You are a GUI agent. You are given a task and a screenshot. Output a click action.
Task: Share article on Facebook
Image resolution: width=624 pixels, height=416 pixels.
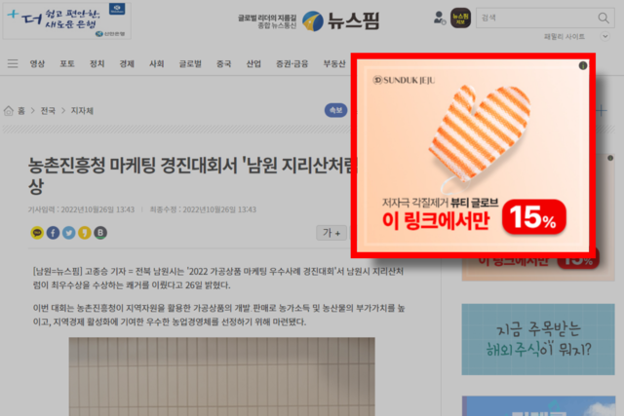(53, 233)
